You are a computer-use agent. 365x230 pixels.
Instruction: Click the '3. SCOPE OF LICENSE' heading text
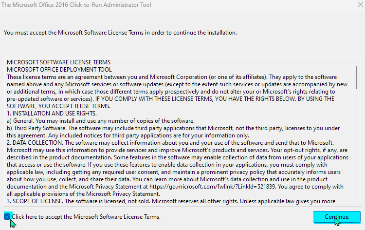click(35, 201)
